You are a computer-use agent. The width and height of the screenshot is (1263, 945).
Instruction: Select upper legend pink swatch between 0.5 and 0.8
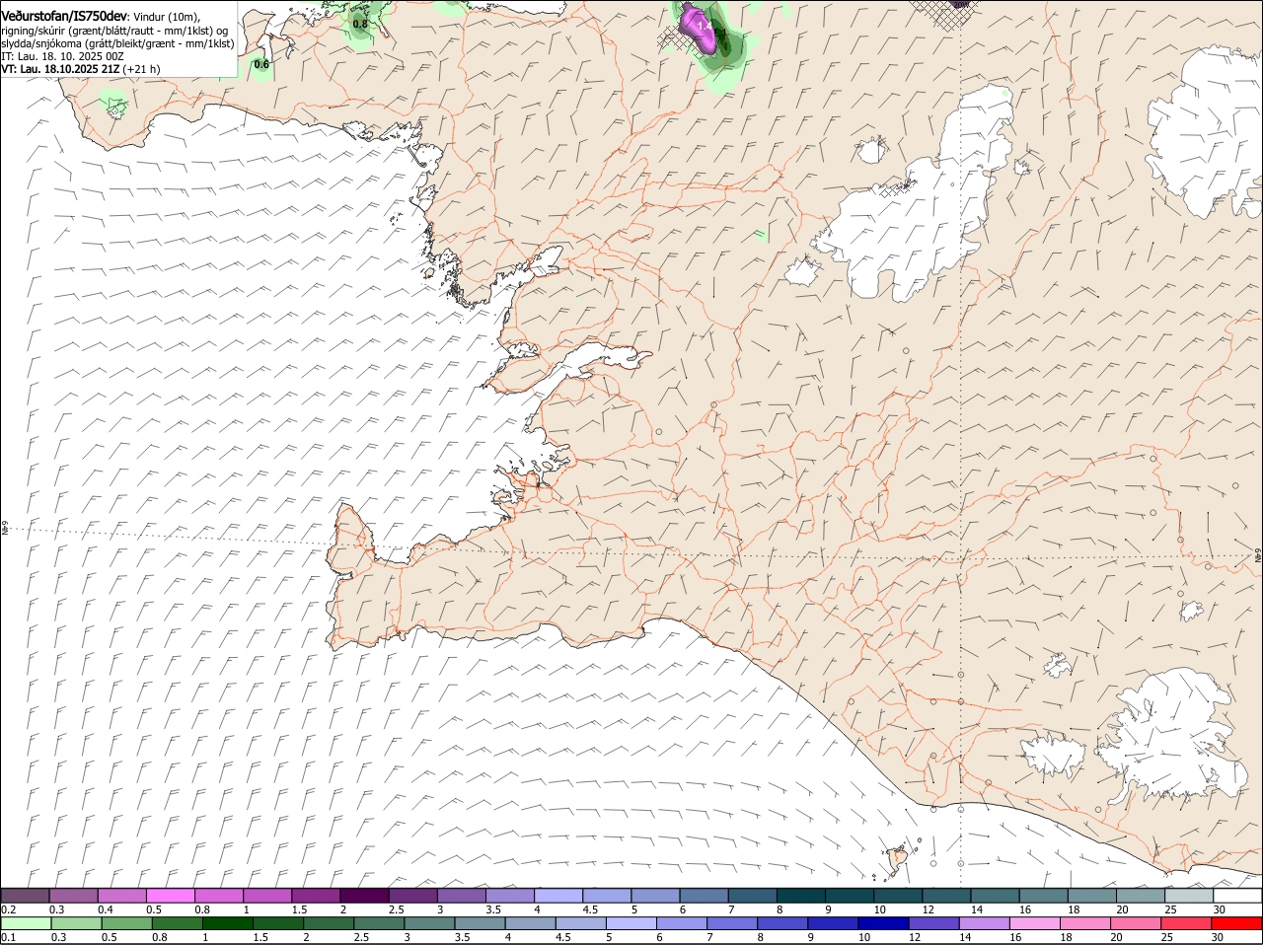(x=171, y=896)
